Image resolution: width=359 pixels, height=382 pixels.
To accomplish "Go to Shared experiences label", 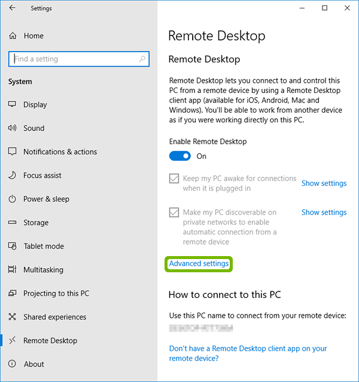I will [54, 317].
